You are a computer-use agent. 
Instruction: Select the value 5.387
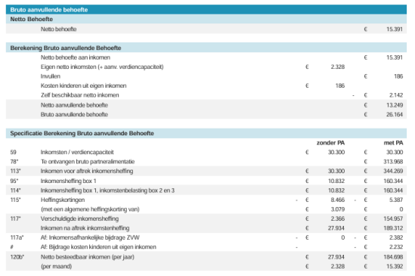[396, 200]
